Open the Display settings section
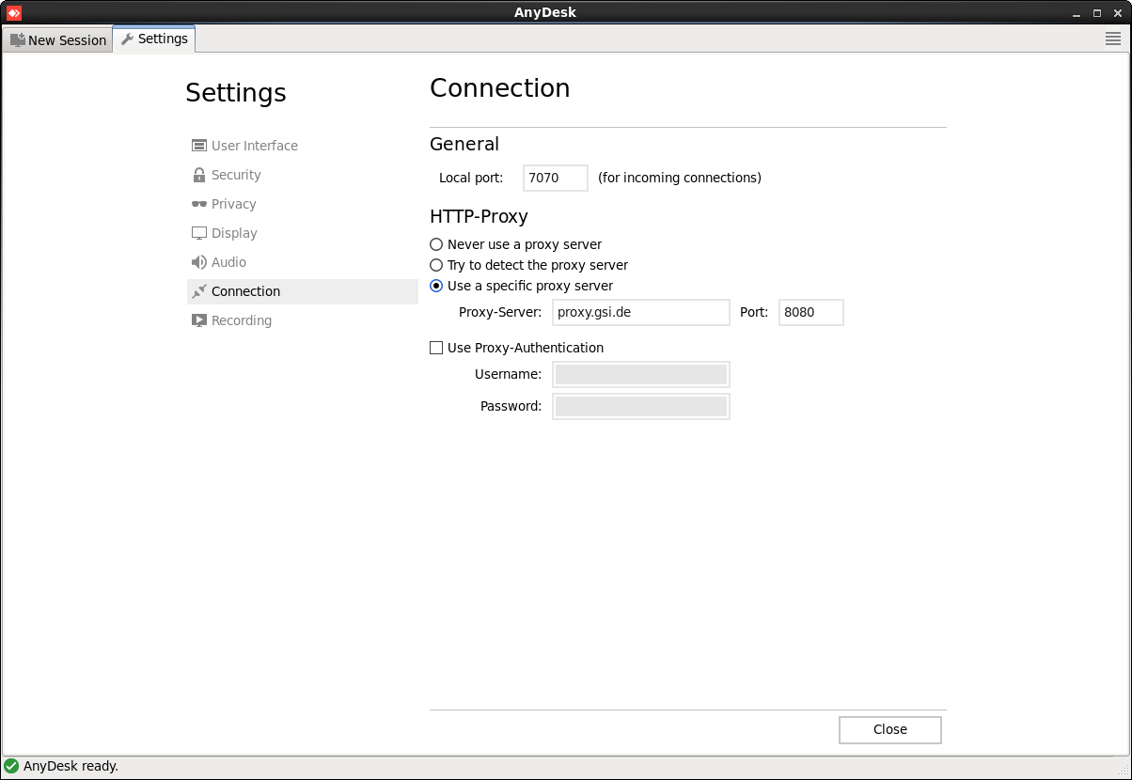This screenshot has width=1132, height=780. (x=302, y=233)
